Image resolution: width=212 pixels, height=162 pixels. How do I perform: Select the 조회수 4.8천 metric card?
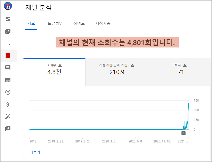pos(54,72)
